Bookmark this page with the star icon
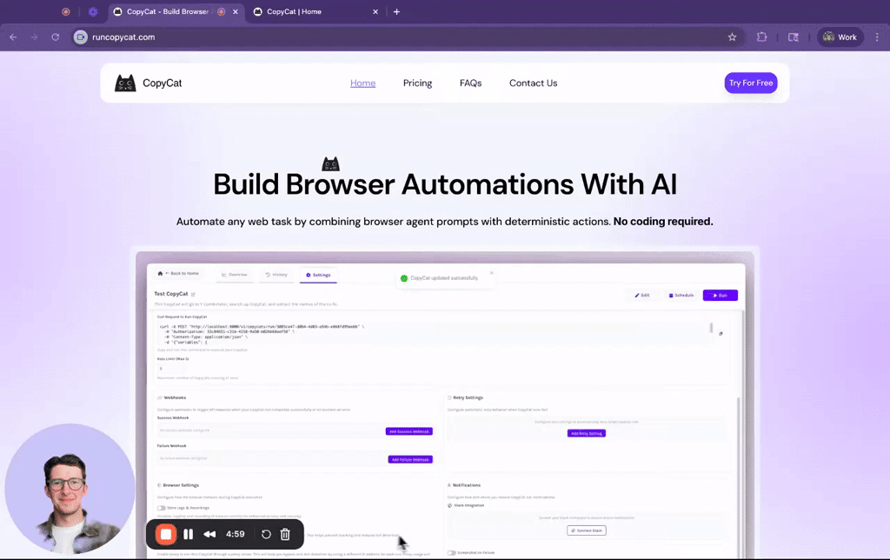Viewport: 890px width, 560px height. pyautogui.click(x=732, y=37)
